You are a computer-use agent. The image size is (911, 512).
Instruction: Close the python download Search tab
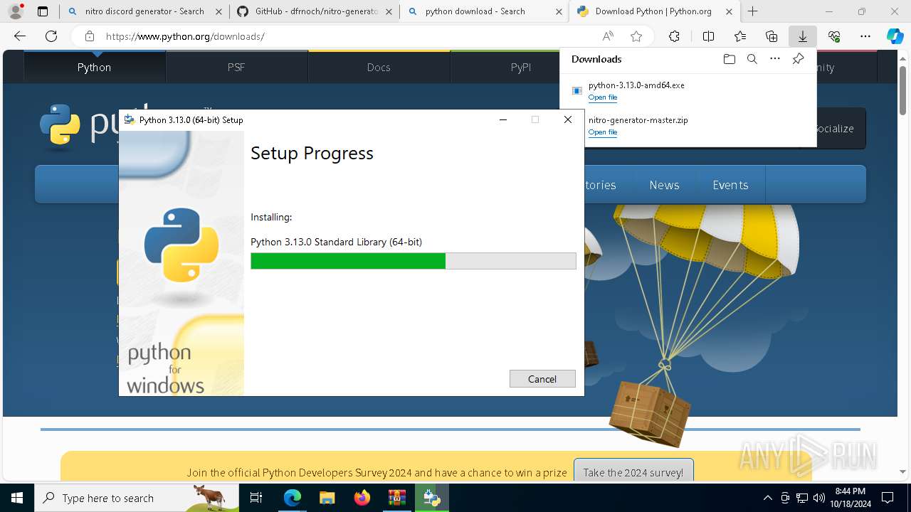[x=557, y=11]
